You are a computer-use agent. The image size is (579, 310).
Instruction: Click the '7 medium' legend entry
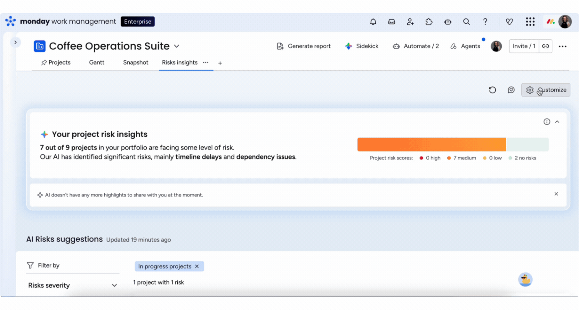[x=462, y=158]
